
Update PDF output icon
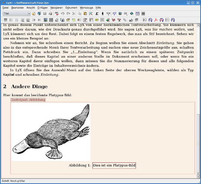coord(162,20)
